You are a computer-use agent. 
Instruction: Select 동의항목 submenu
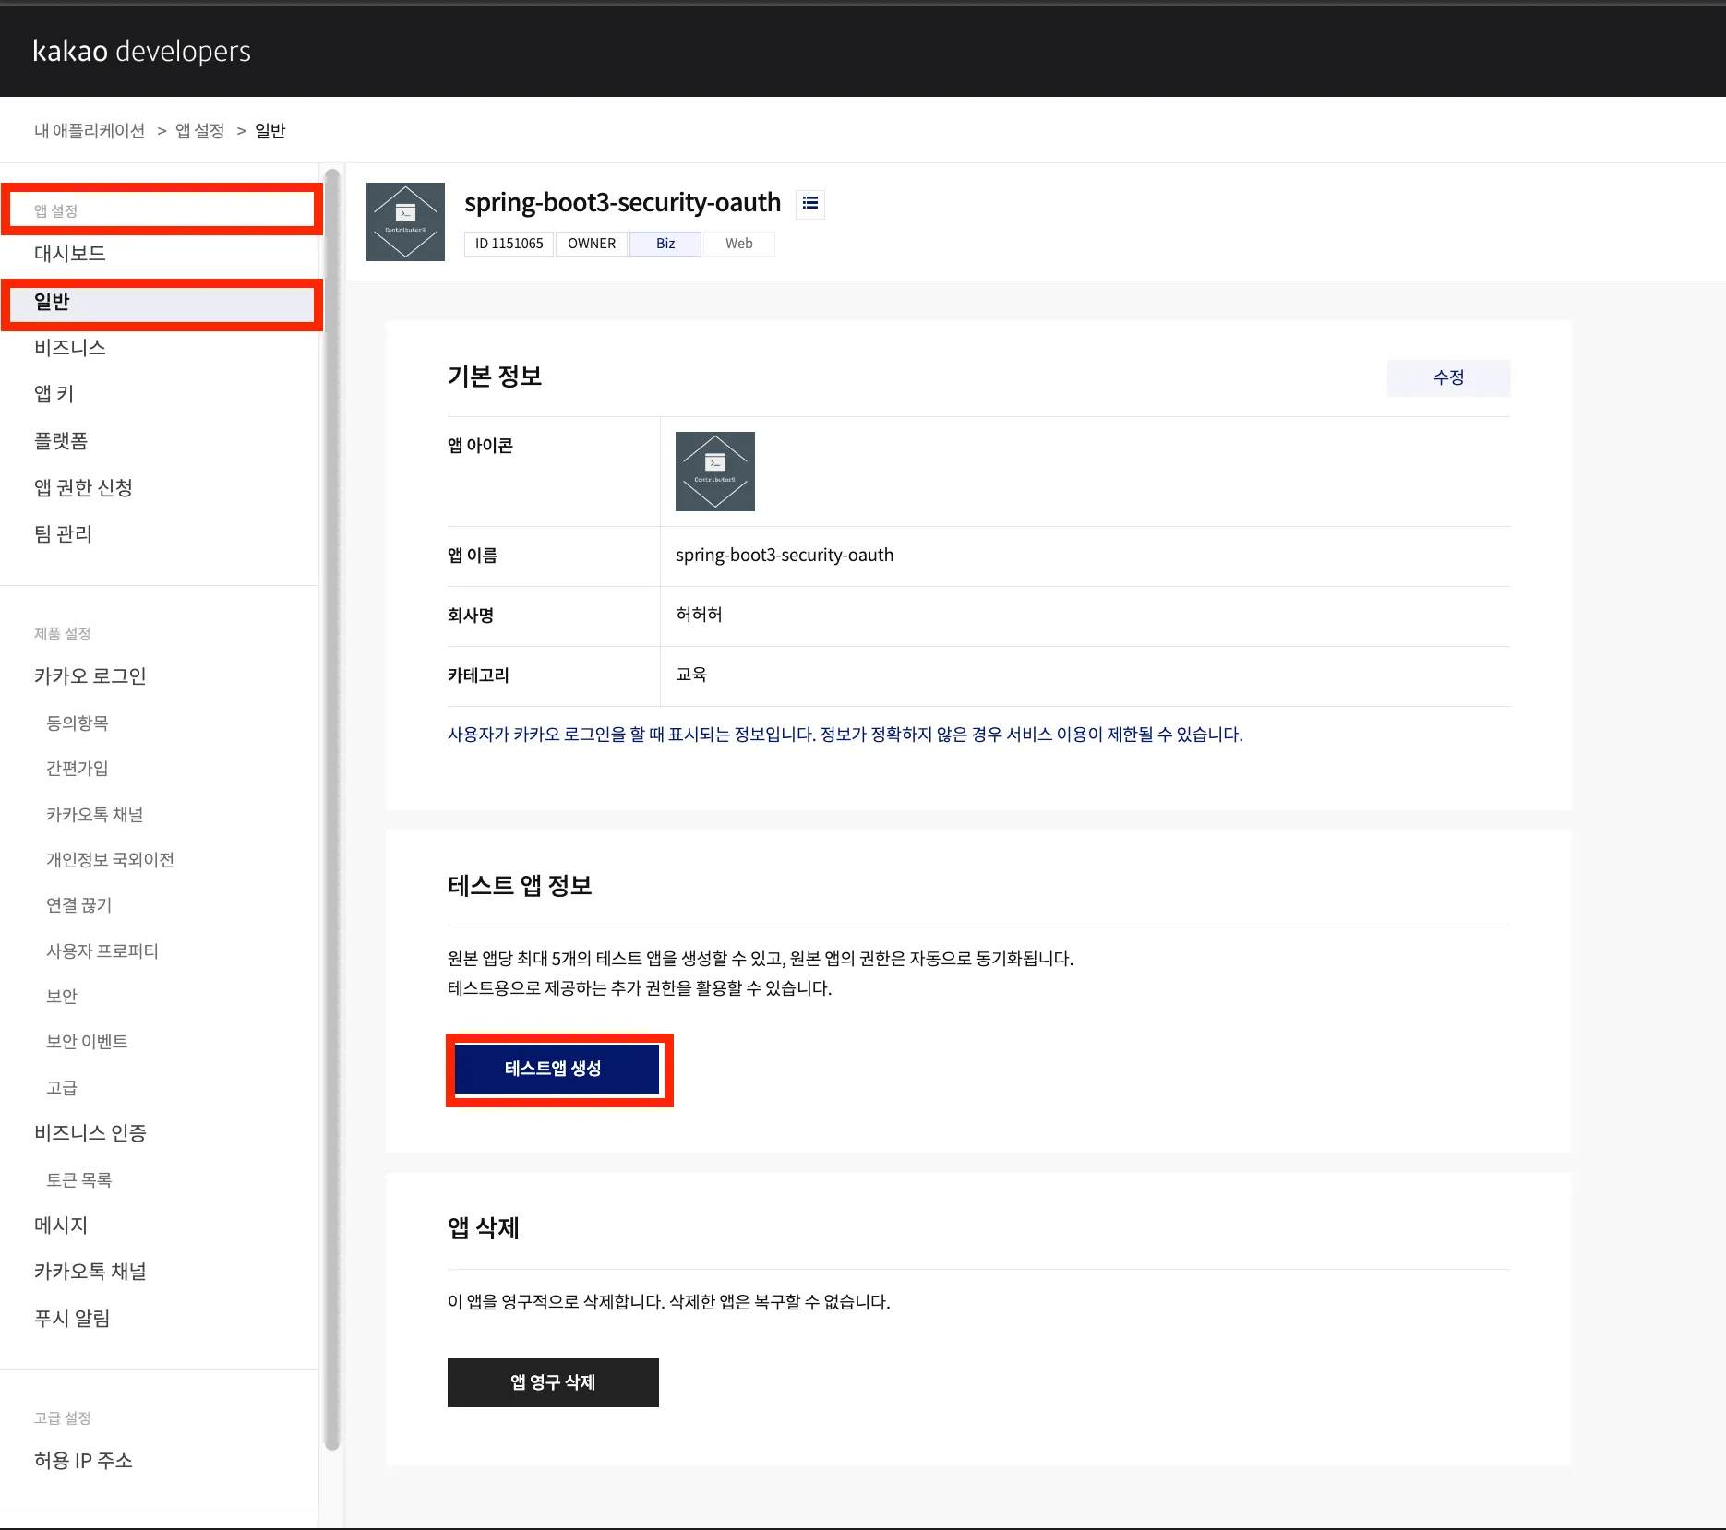78,723
